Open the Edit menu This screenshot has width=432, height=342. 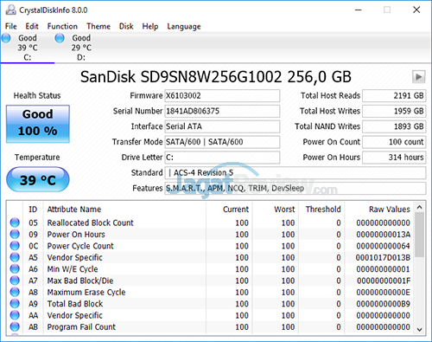coord(32,26)
